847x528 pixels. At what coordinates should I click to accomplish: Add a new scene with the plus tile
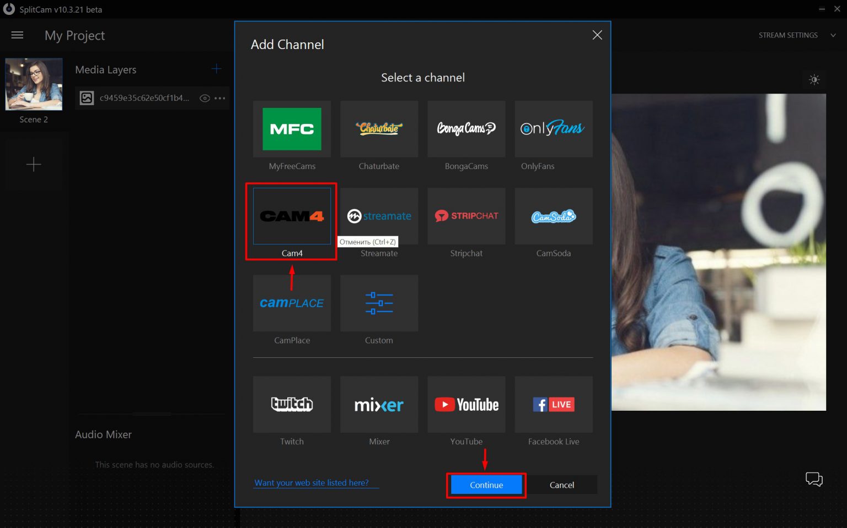coord(34,164)
